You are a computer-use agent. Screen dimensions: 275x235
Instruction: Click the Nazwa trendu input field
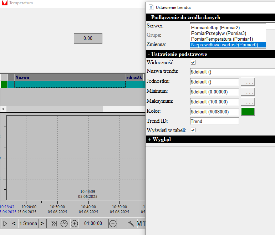point(233,72)
